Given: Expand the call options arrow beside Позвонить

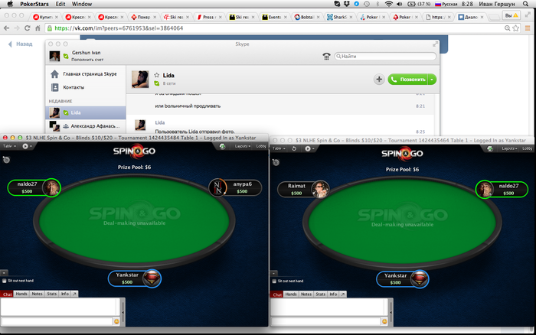Looking at the screenshot, I should (432, 80).
